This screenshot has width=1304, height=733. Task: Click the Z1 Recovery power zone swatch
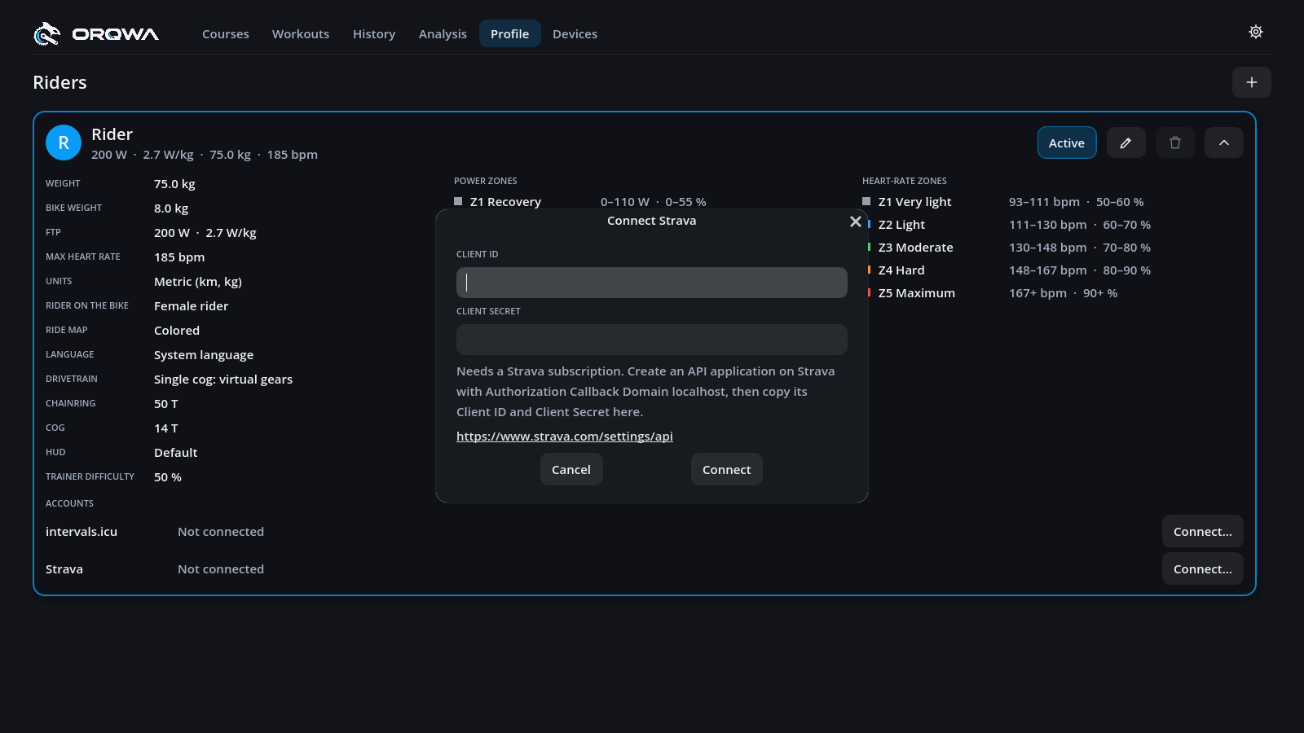(458, 201)
